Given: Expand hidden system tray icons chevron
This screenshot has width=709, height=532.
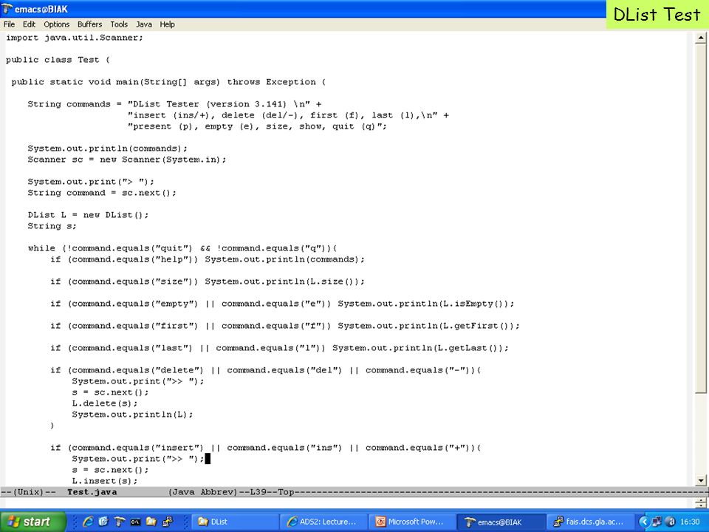Looking at the screenshot, I should coord(644,522).
